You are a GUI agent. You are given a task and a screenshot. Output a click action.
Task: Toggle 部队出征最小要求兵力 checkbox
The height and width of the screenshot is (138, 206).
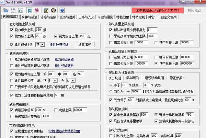tap(111, 30)
